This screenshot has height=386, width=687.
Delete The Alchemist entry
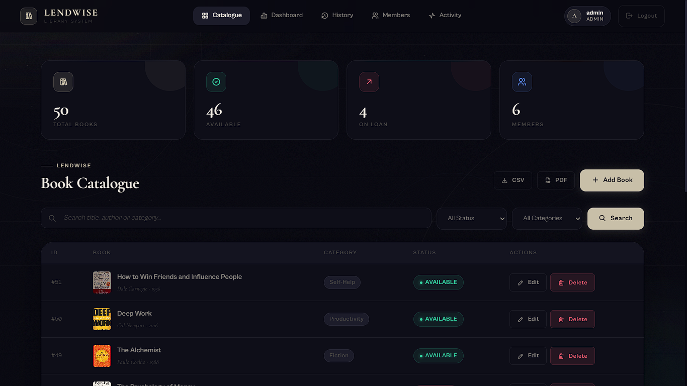[x=572, y=356]
